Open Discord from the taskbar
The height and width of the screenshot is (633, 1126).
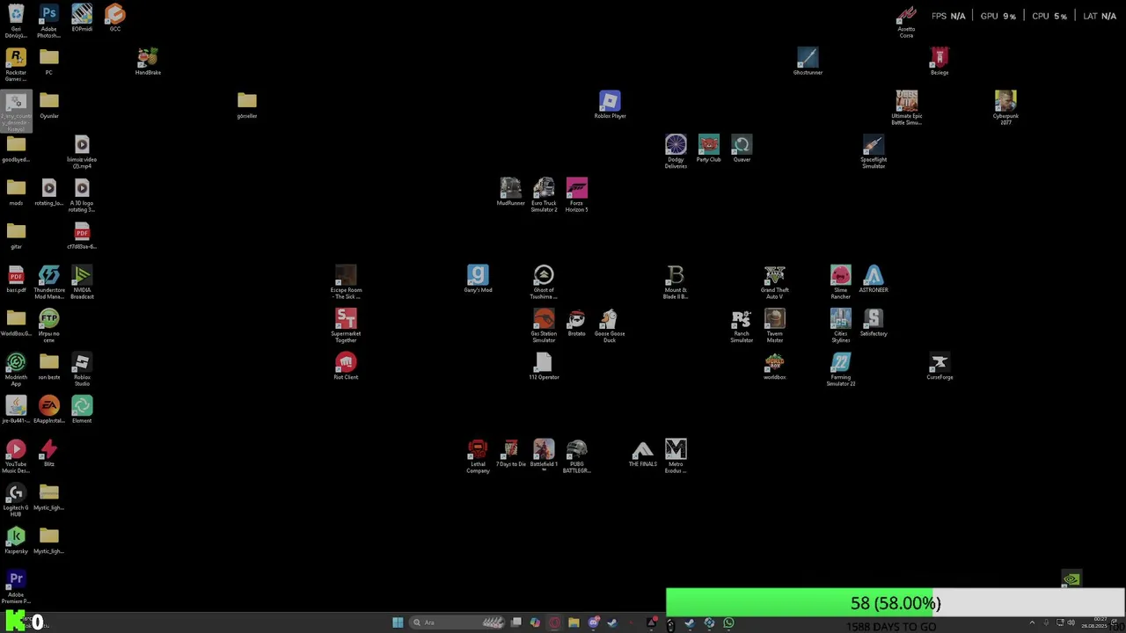point(594,622)
